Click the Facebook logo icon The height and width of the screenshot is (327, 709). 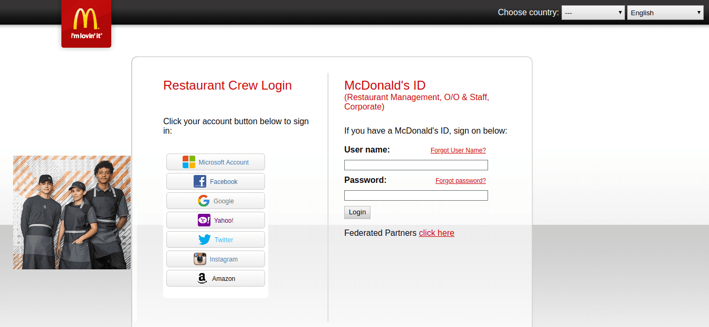tap(200, 181)
